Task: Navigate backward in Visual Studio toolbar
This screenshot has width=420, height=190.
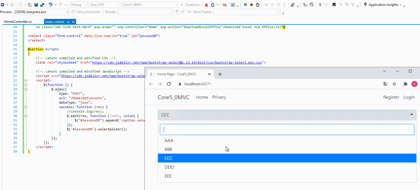Action: point(3,5)
